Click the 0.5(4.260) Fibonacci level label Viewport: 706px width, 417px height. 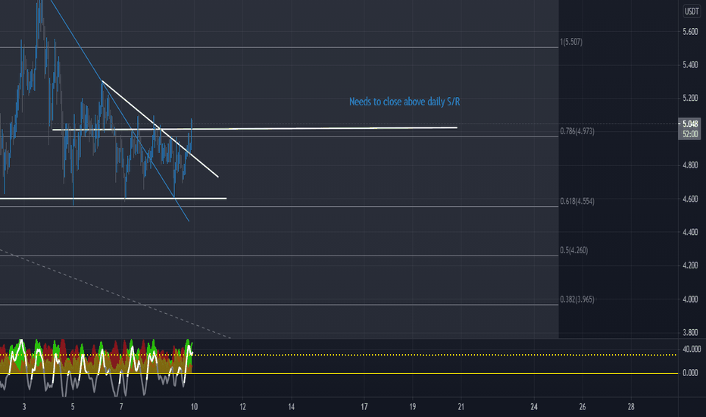[x=573, y=250]
